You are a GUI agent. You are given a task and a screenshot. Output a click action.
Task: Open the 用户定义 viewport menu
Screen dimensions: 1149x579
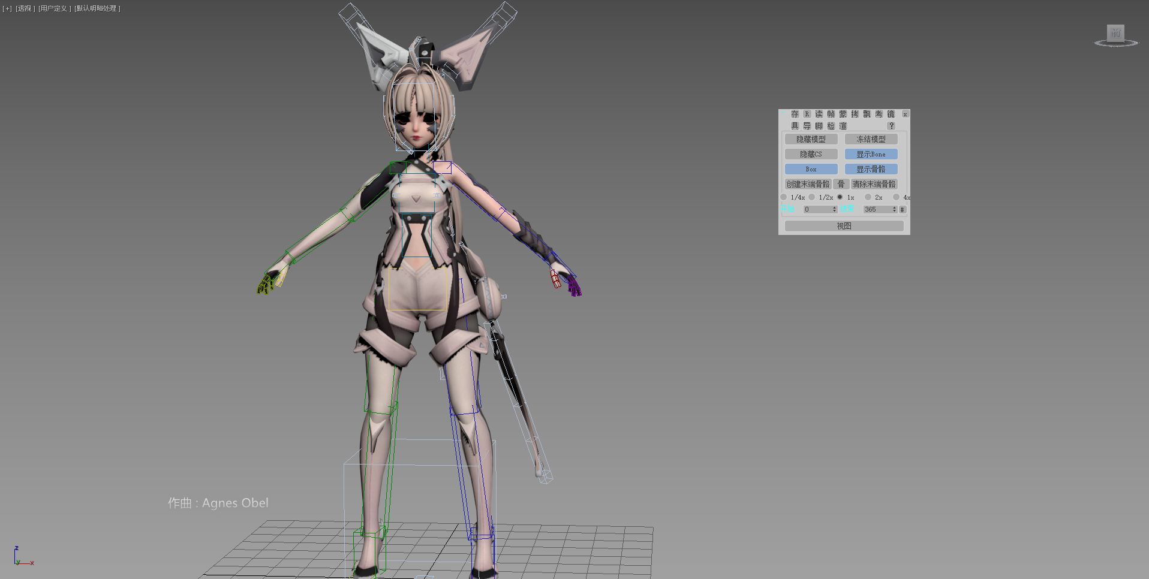click(55, 8)
